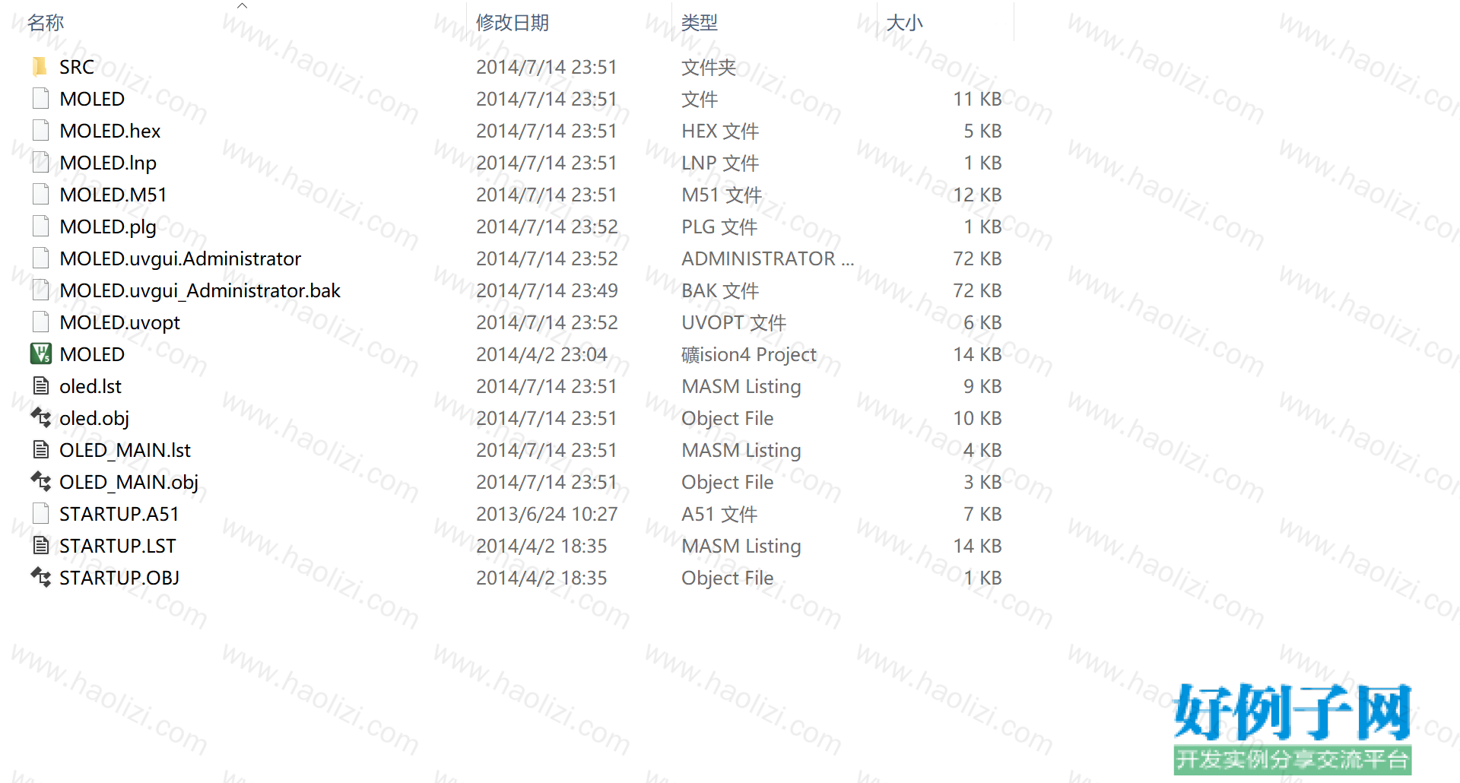Click the 12 KB size of MOLED.M51

[977, 195]
